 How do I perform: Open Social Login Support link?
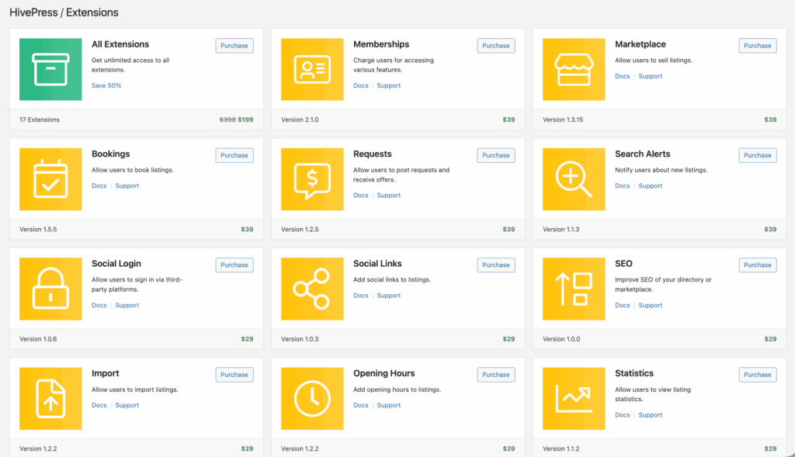pyautogui.click(x=127, y=305)
